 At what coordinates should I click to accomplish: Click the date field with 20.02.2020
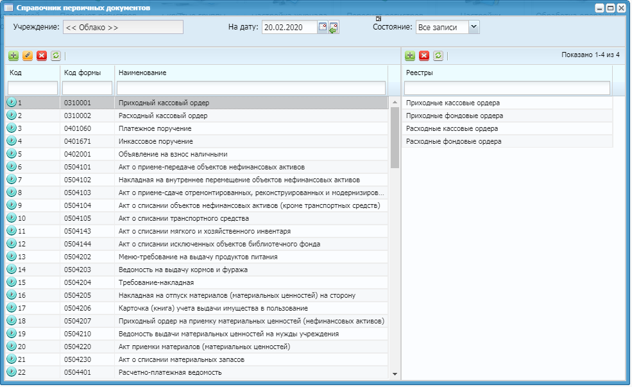(x=289, y=27)
